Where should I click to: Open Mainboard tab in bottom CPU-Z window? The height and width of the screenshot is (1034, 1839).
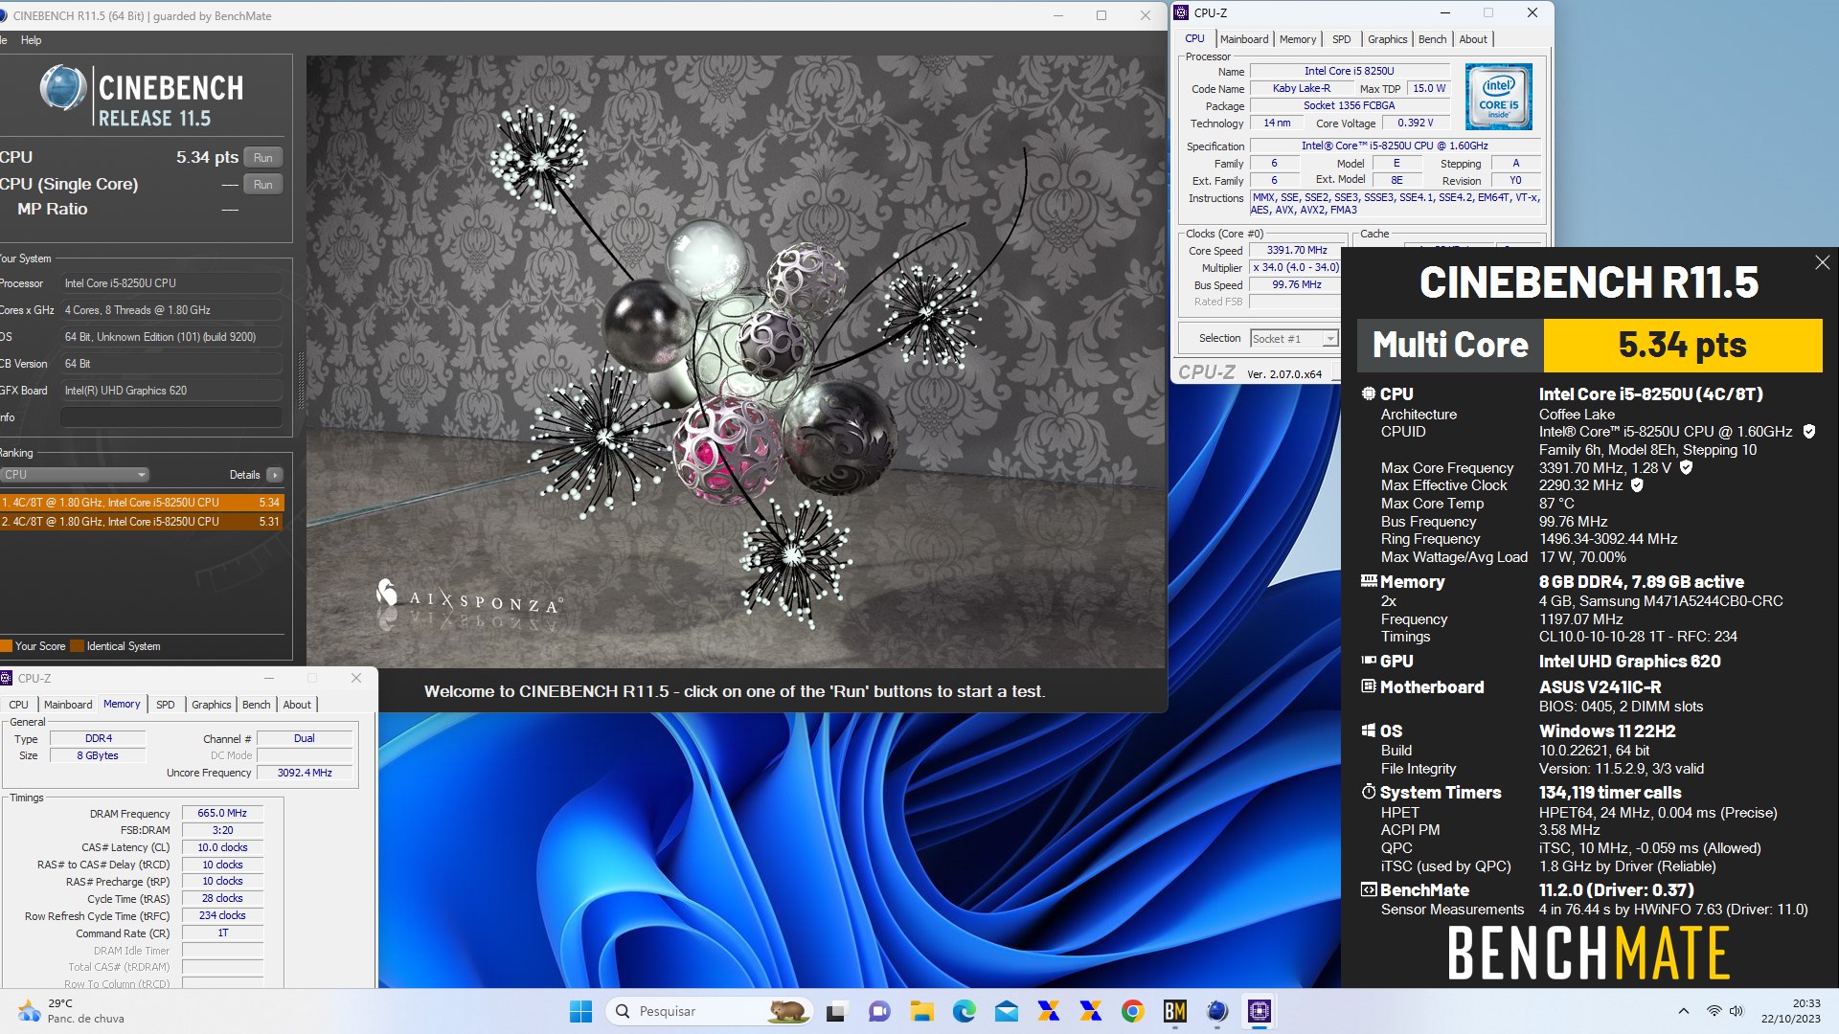coord(68,705)
